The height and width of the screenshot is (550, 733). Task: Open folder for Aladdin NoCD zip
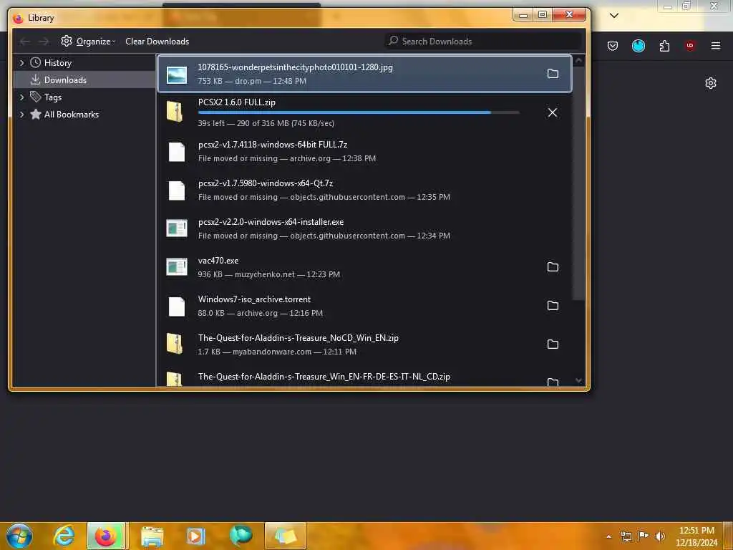point(553,344)
